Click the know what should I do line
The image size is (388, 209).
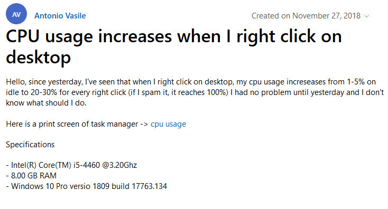tap(46, 103)
